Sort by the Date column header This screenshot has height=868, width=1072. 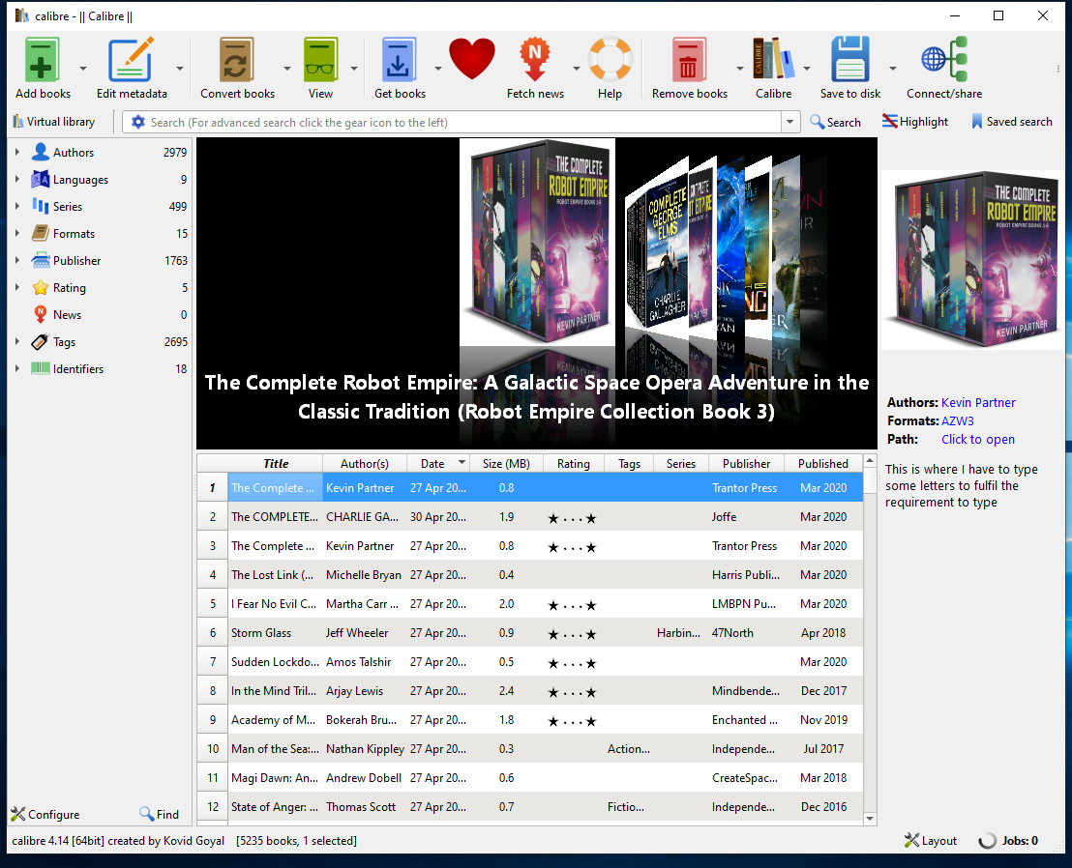click(x=437, y=463)
